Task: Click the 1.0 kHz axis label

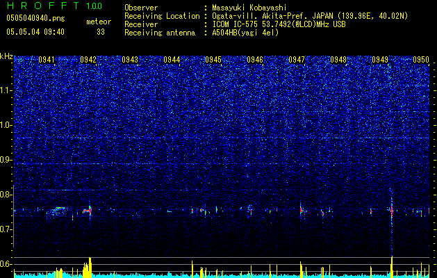Action: click(x=6, y=126)
